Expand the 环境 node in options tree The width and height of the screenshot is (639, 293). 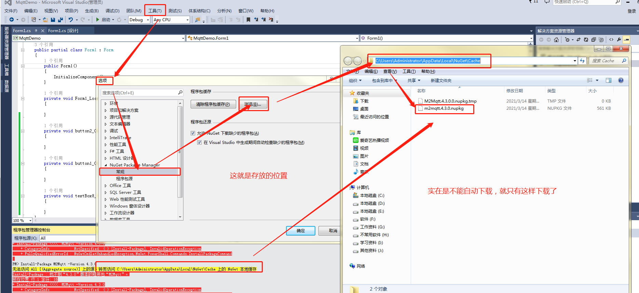coord(106,104)
